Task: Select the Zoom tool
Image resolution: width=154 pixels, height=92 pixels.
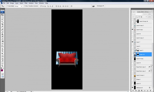Action: pos(3,66)
